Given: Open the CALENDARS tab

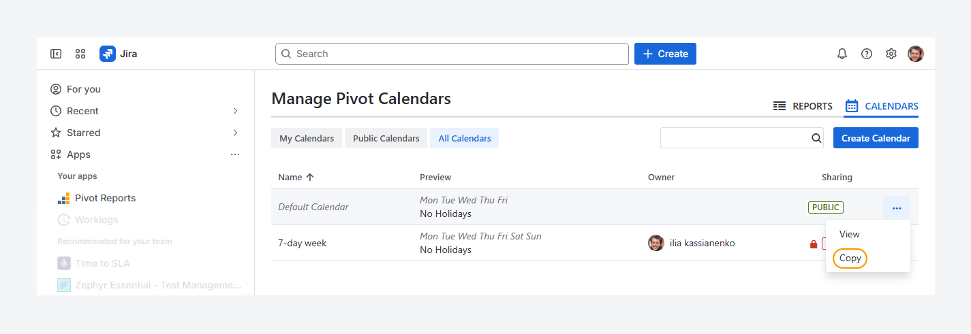Looking at the screenshot, I should pos(882,106).
